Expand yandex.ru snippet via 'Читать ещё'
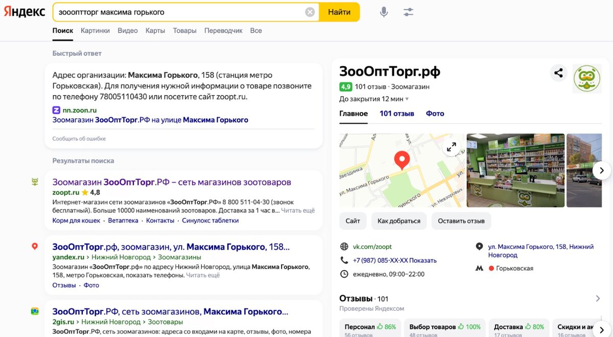 [x=203, y=275]
